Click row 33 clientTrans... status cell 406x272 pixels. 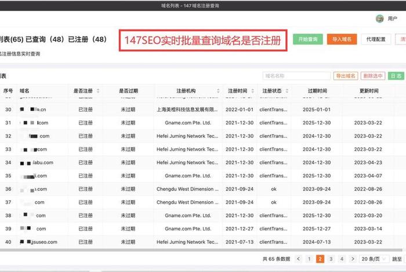pos(273,149)
